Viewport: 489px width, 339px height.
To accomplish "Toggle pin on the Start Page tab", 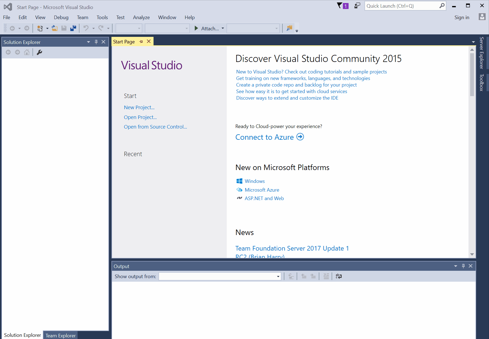I will click(141, 41).
